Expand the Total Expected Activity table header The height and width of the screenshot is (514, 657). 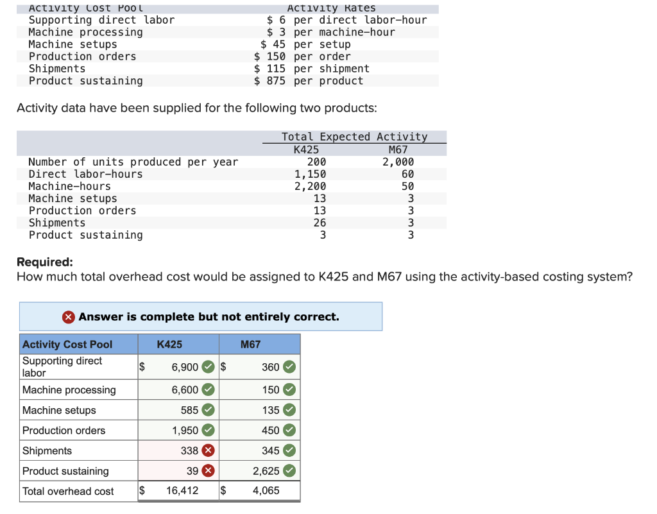[x=354, y=136]
